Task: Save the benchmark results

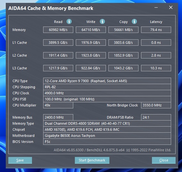Action: click(20, 160)
